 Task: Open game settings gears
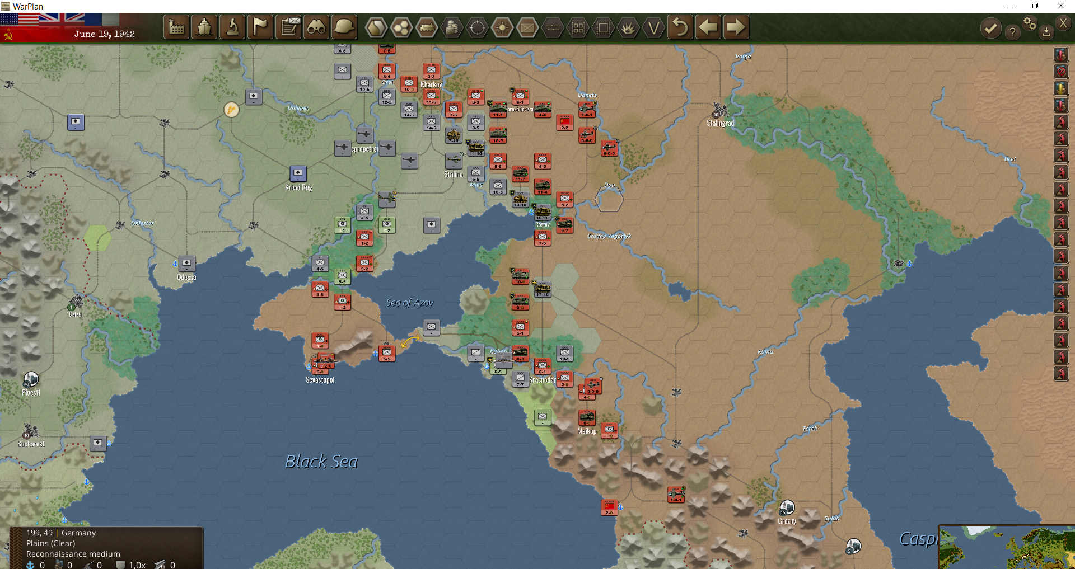[x=1030, y=23]
